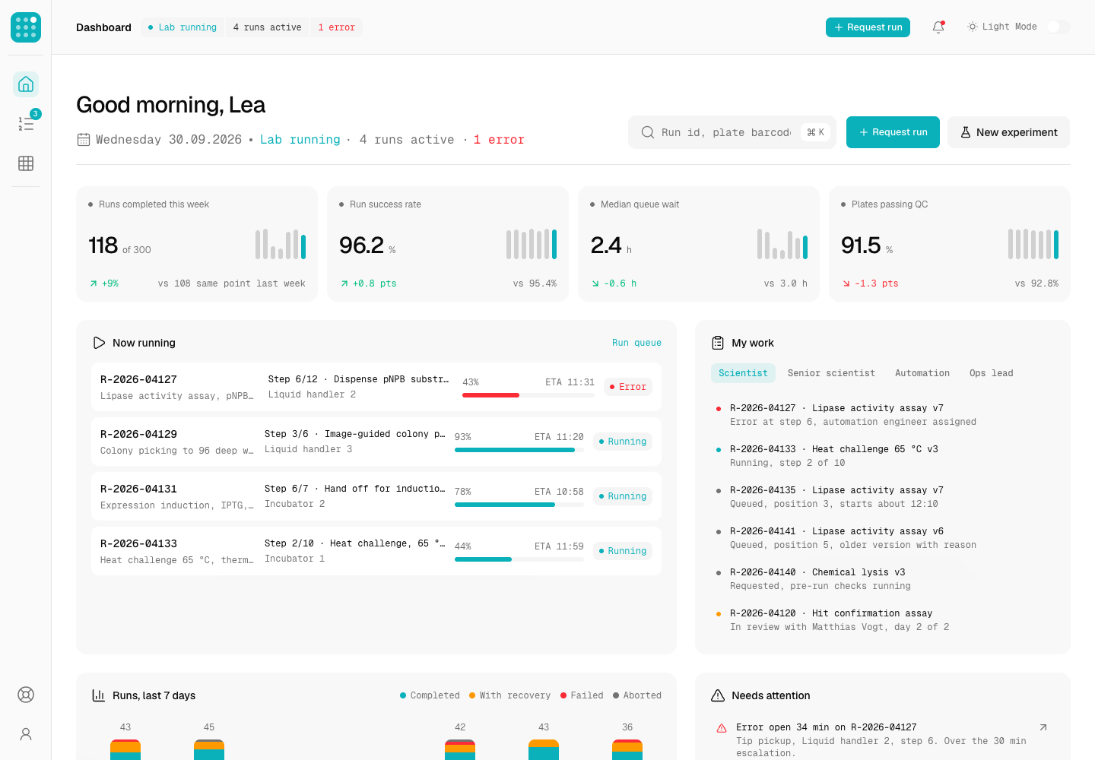Select the Scientist tab in My work
The width and height of the screenshot is (1095, 760).
coord(743,373)
